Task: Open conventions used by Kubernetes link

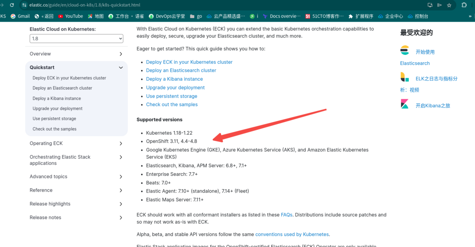Action: click(x=292, y=234)
